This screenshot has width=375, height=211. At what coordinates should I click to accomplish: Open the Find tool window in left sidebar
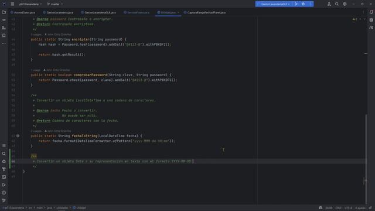click(4, 154)
